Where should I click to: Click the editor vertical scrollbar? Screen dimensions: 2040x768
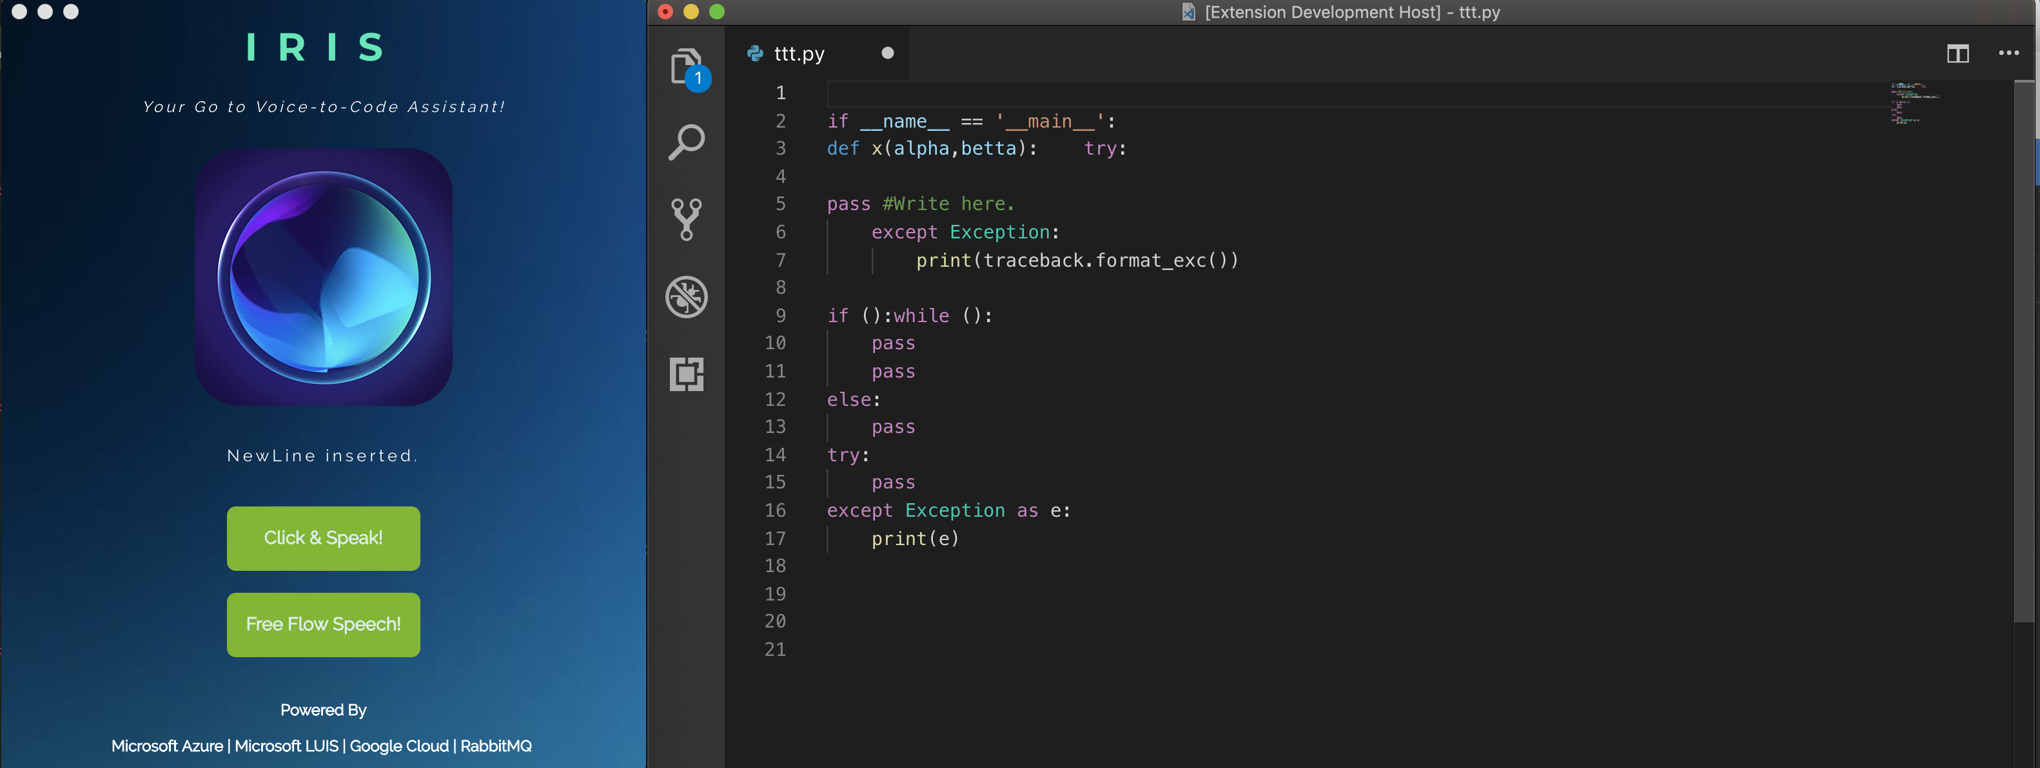tap(2024, 349)
